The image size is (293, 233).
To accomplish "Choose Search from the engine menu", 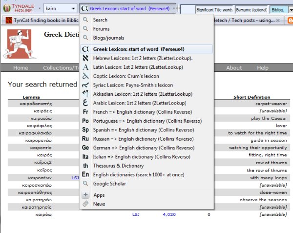I will (146, 20).
